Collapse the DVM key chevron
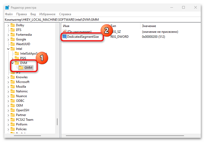205x142 pixels. (x=12, y=63)
